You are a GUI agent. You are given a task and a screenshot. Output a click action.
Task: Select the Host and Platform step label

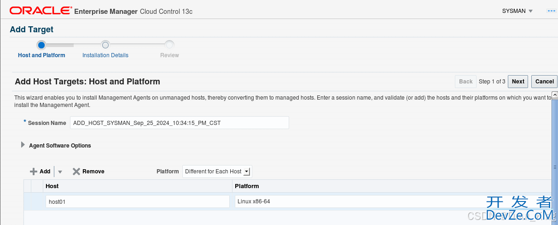point(41,55)
